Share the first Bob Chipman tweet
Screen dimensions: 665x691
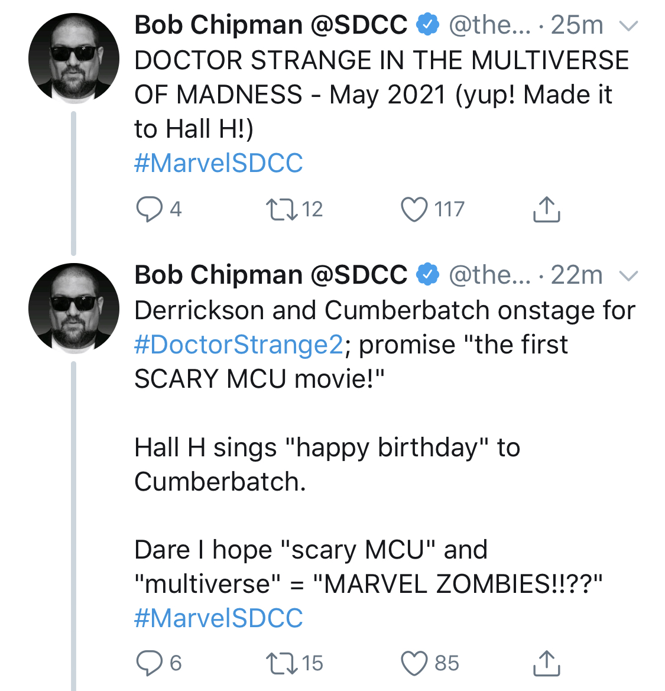pos(546,209)
